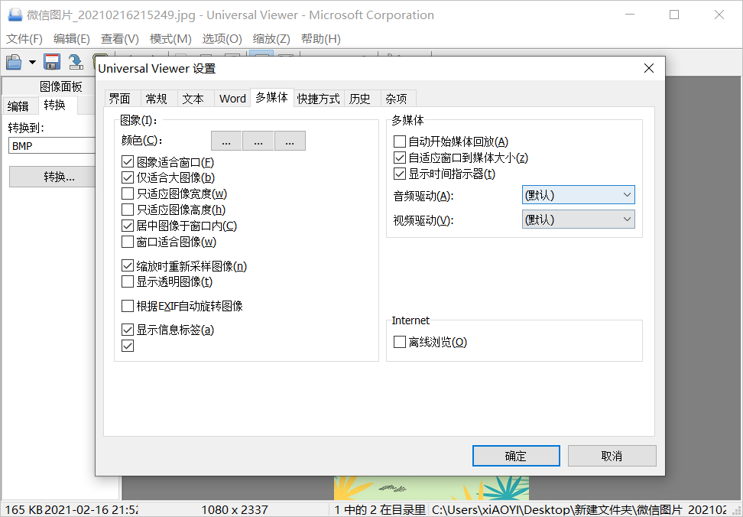
Task: Click the 图像面板 panel header
Action: coord(60,86)
